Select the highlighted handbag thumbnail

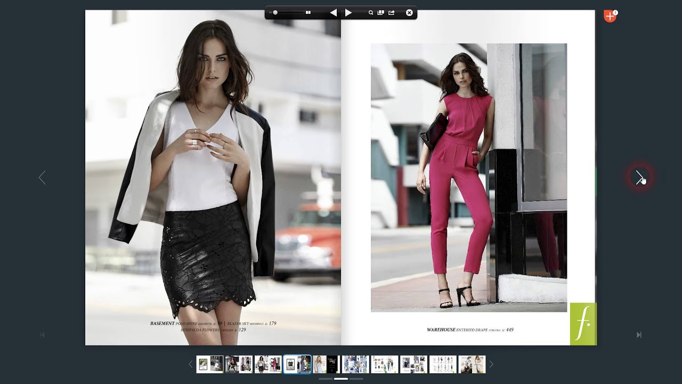tap(297, 364)
